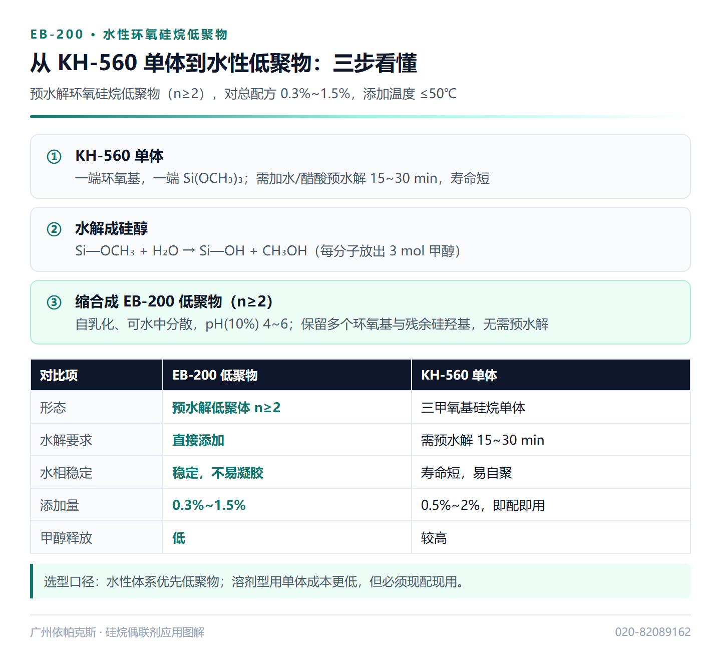Click the "EB-200 低聚物" table column header
This screenshot has width=721, height=653.
[287, 375]
